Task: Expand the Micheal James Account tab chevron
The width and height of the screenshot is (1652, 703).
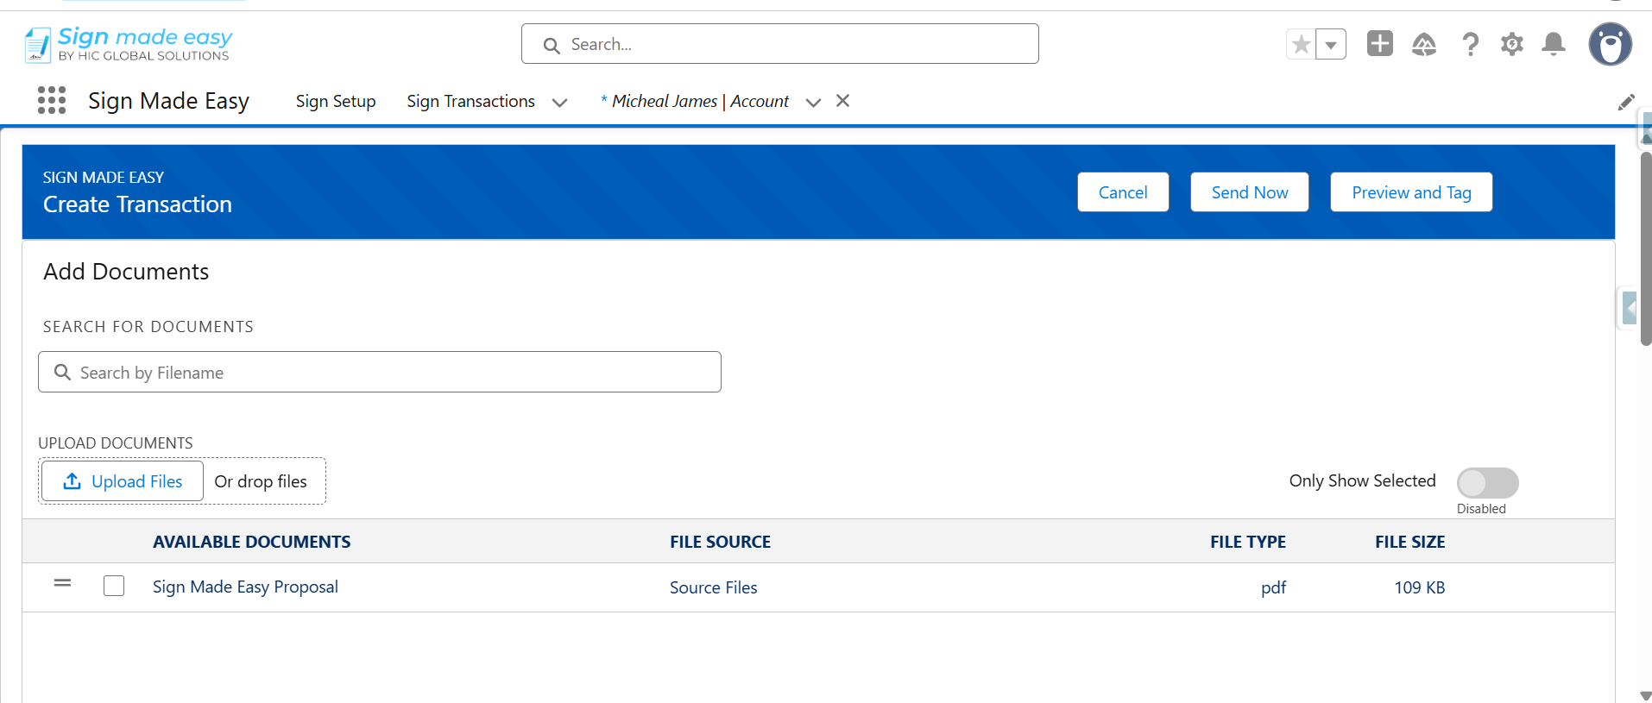Action: [x=813, y=103]
